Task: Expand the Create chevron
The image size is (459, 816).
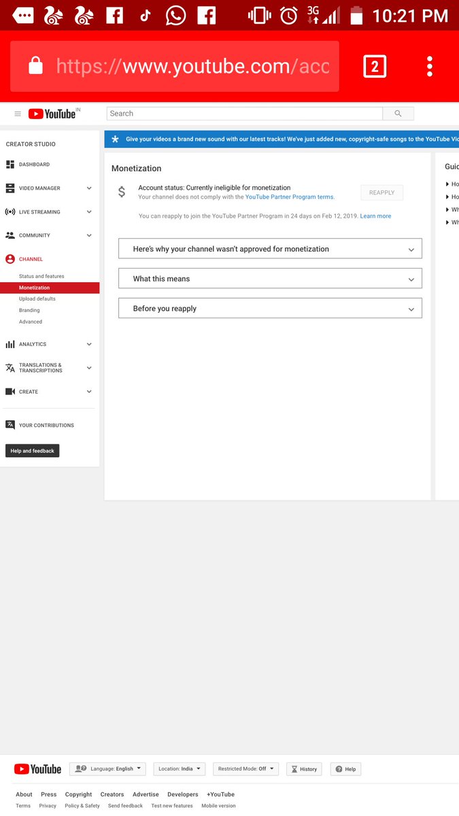Action: (x=89, y=392)
